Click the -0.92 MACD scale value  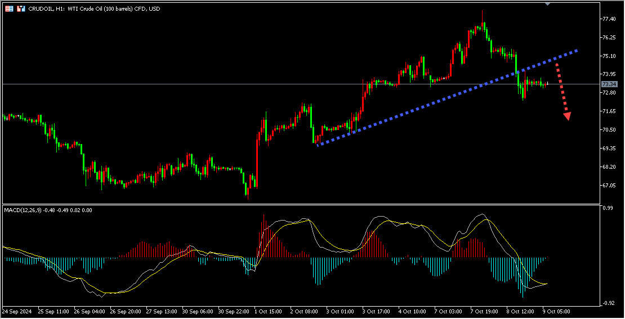click(x=608, y=303)
